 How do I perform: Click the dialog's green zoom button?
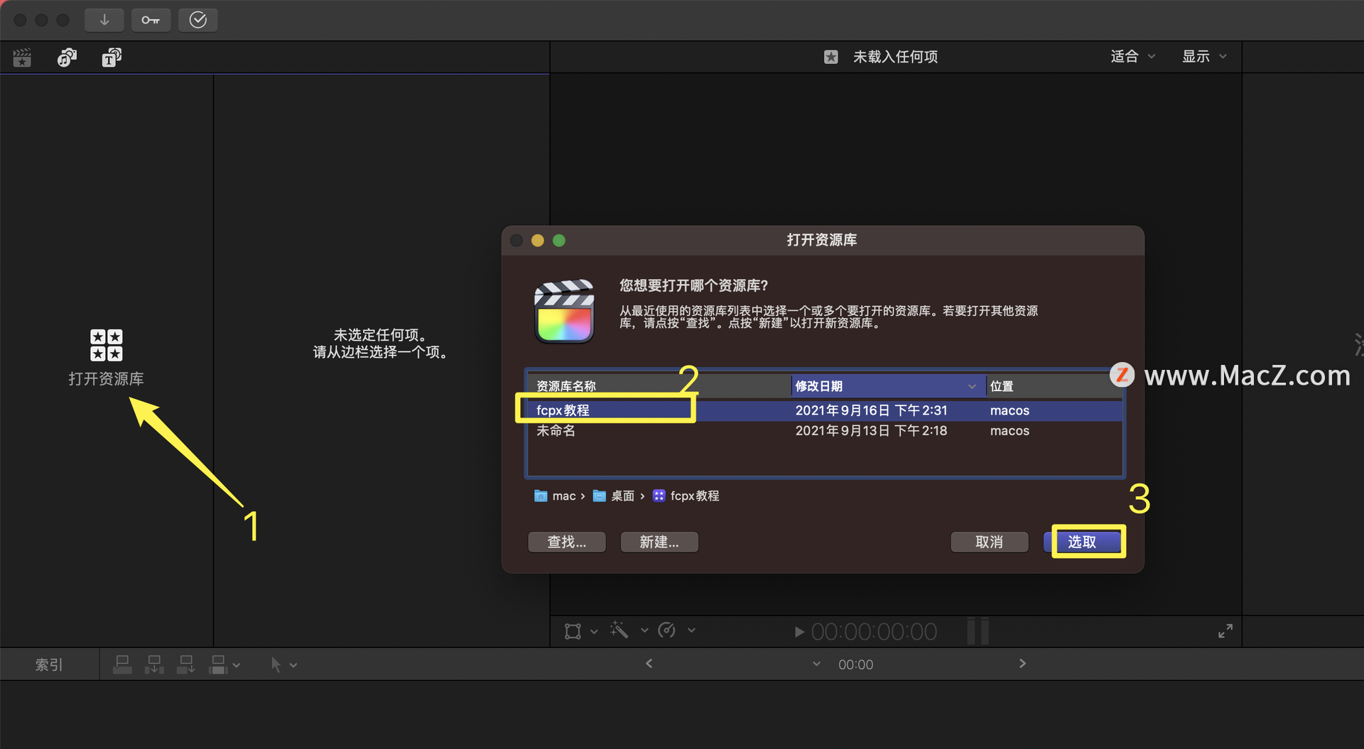[x=559, y=241]
